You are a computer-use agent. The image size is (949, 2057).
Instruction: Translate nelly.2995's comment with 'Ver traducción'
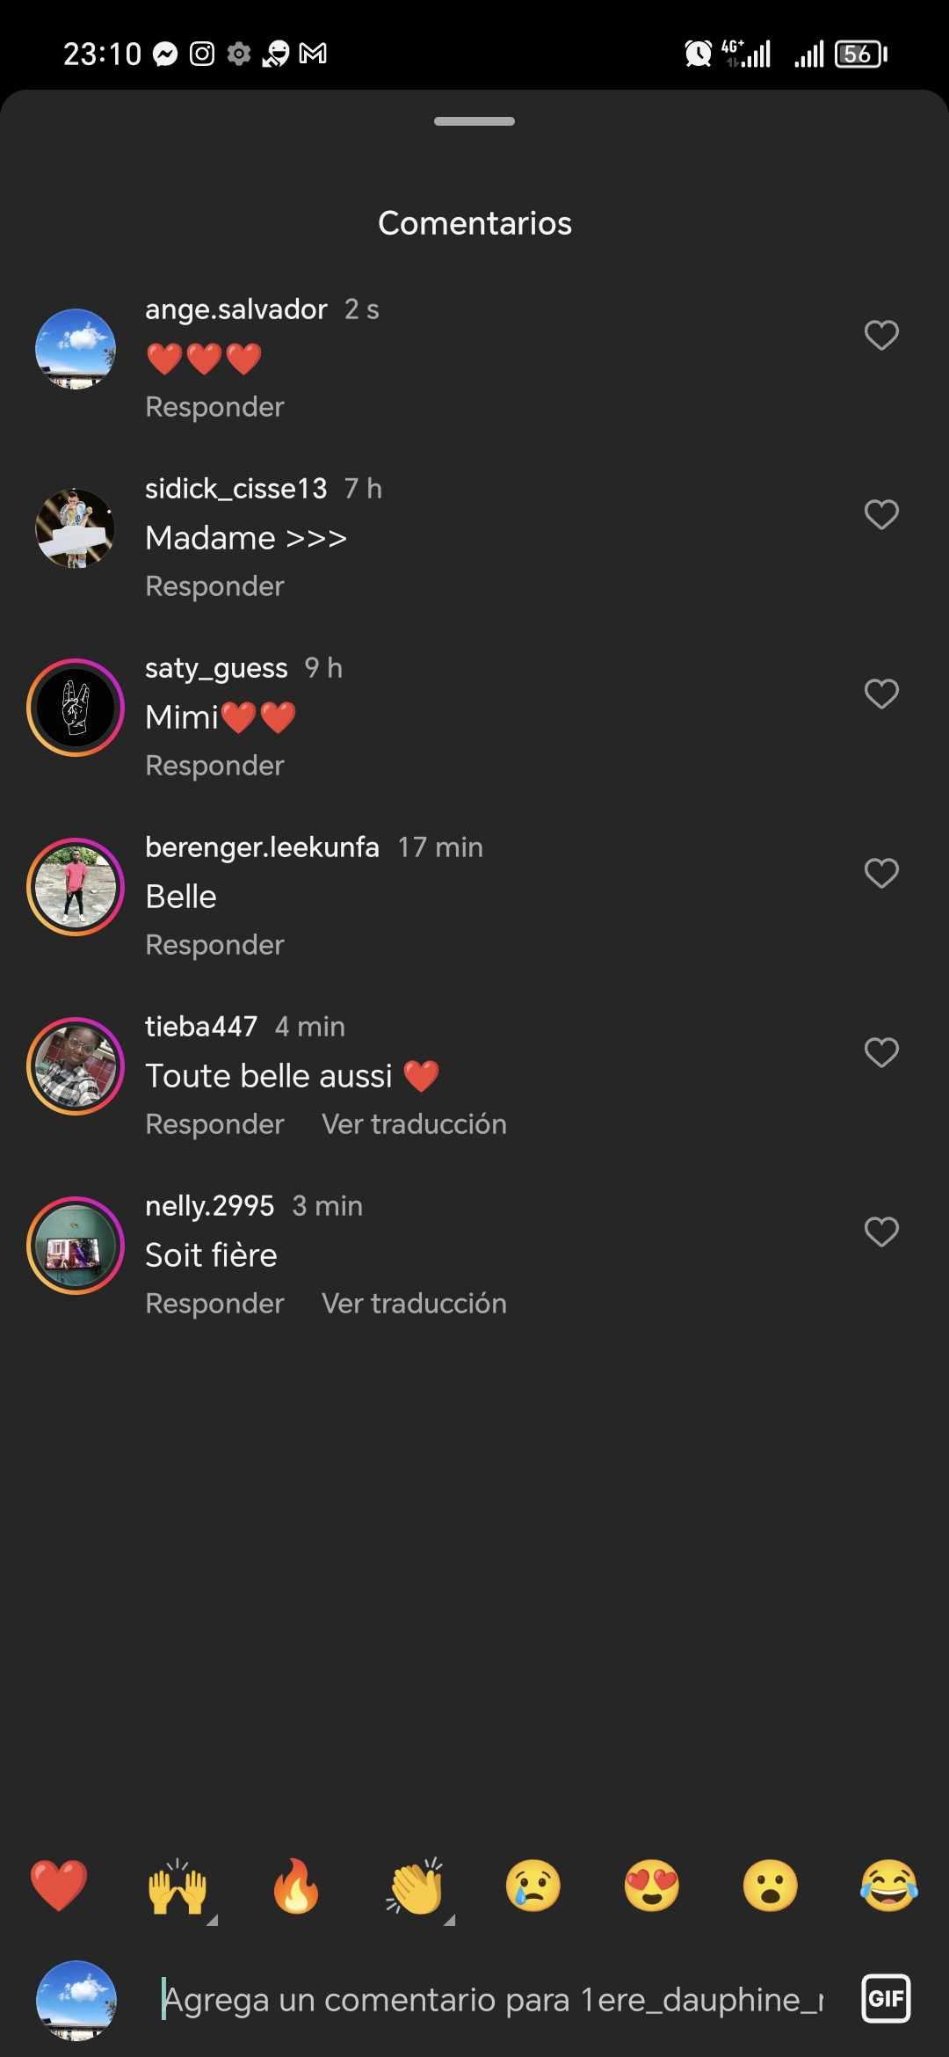(x=414, y=1304)
